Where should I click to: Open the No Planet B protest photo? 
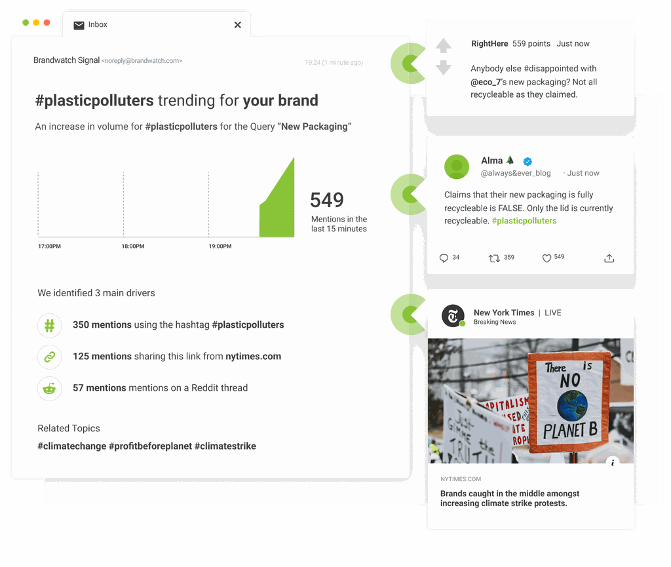531,401
